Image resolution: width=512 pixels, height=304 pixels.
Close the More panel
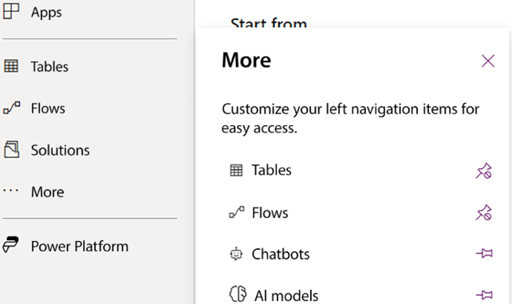[488, 61]
